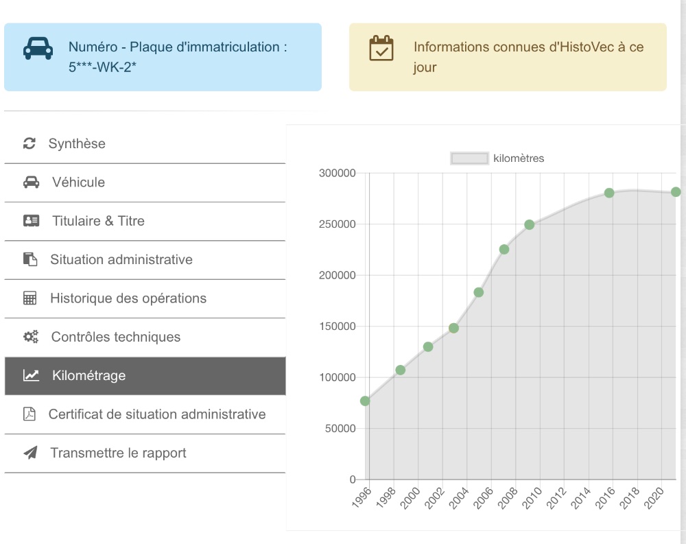This screenshot has height=544, width=686.
Task: Click the first data point near 1996
Action: tap(365, 401)
